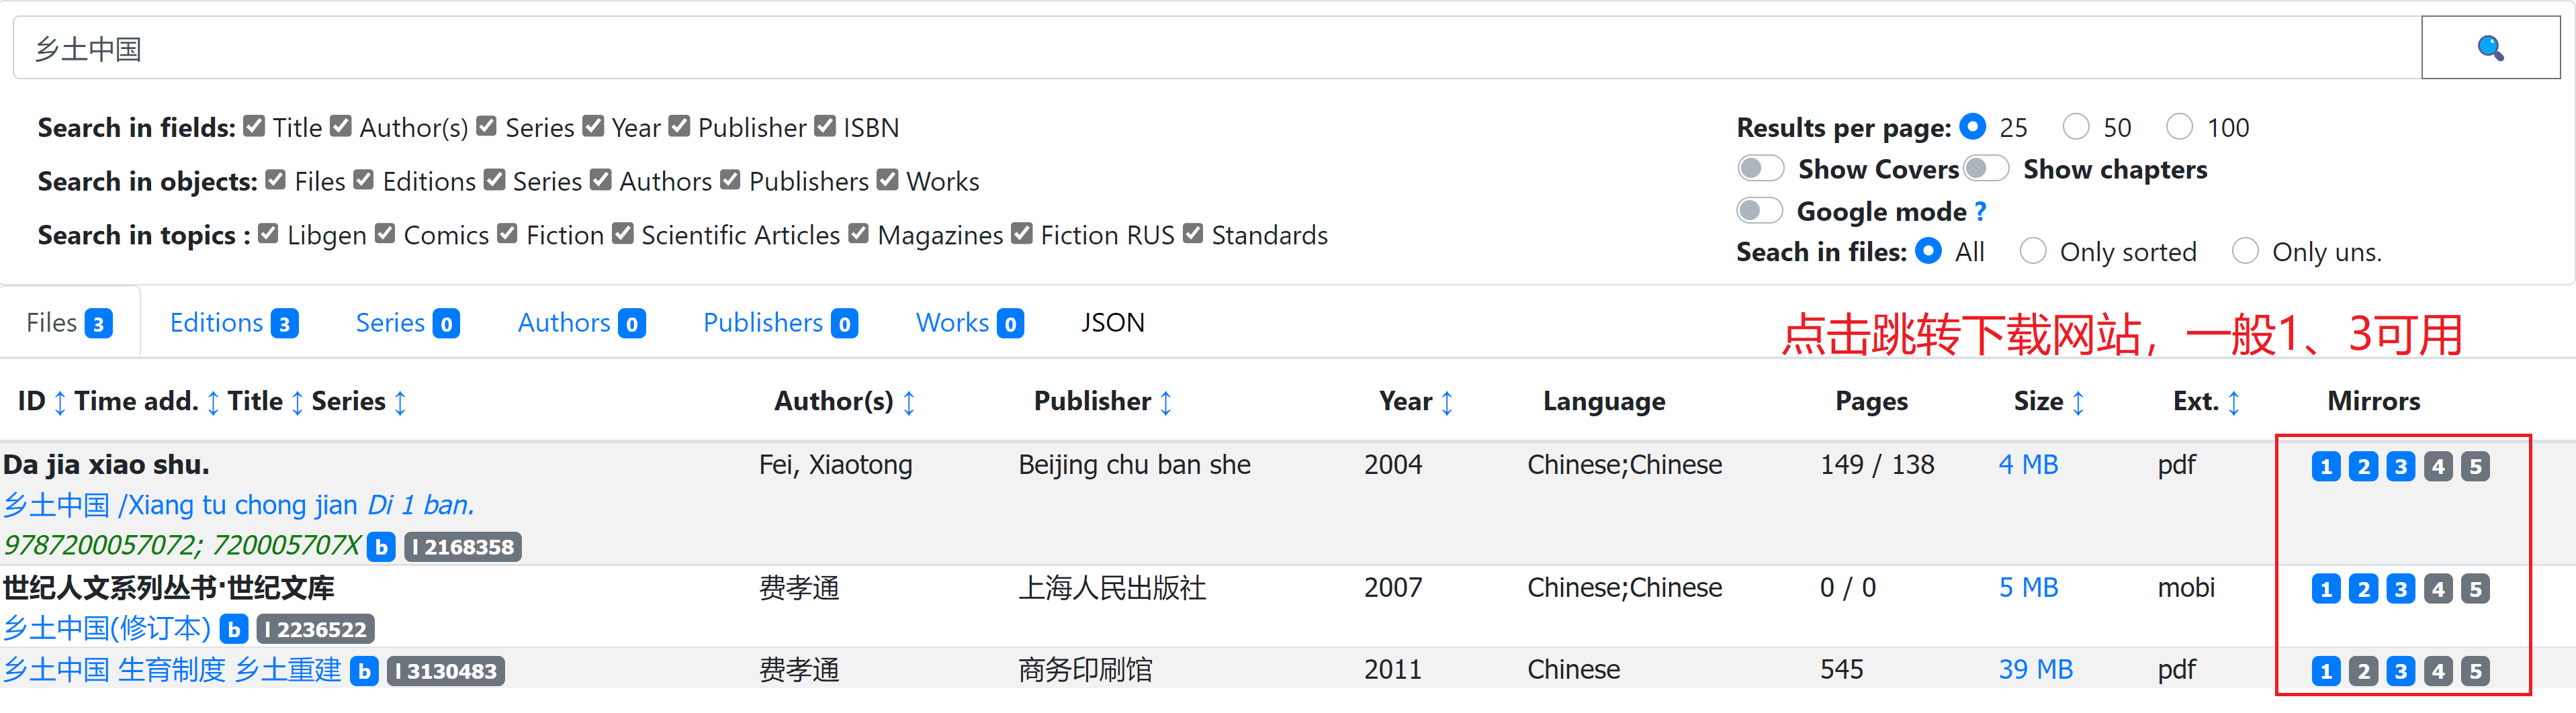The height and width of the screenshot is (713, 2576).
Task: Switch to the Editions tab
Action: 232,323
